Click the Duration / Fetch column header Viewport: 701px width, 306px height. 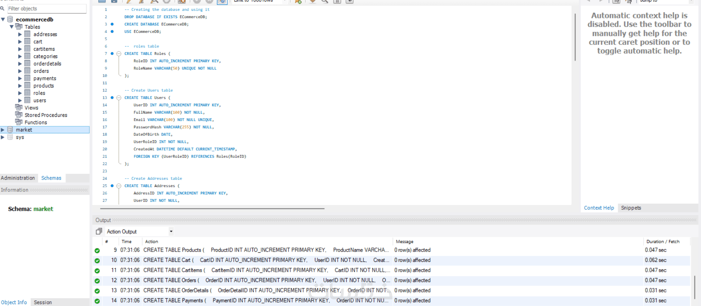point(663,241)
